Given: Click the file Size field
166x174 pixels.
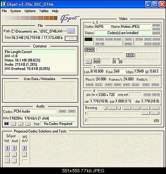Looking at the screenshot, I should click(37, 38).
